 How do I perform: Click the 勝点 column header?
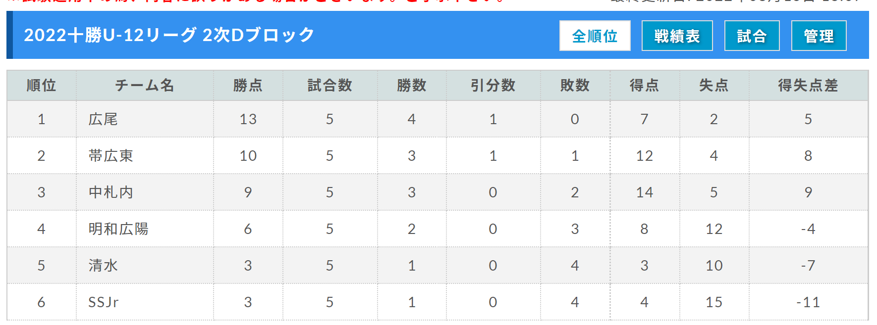[248, 86]
